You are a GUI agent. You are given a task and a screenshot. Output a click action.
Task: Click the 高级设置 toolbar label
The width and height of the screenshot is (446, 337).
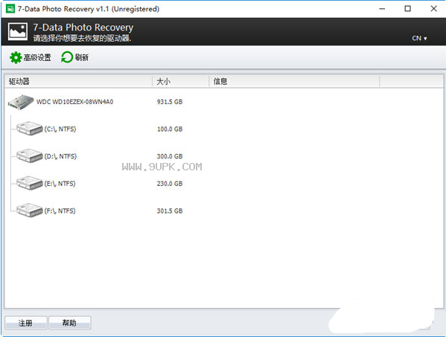[x=37, y=58]
